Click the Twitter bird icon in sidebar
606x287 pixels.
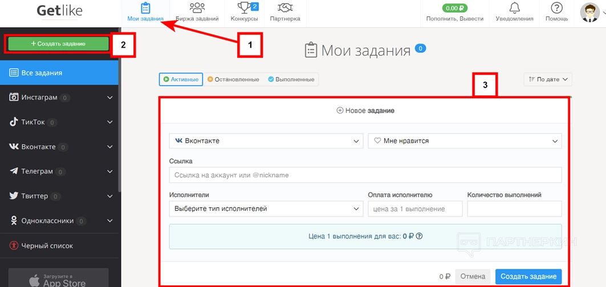pyautogui.click(x=14, y=196)
